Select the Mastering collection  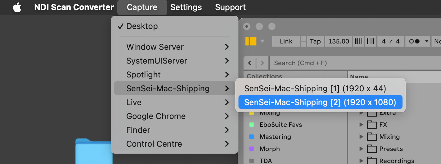(x=275, y=137)
